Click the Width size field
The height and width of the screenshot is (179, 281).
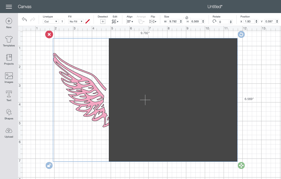pyautogui.click(x=174, y=21)
